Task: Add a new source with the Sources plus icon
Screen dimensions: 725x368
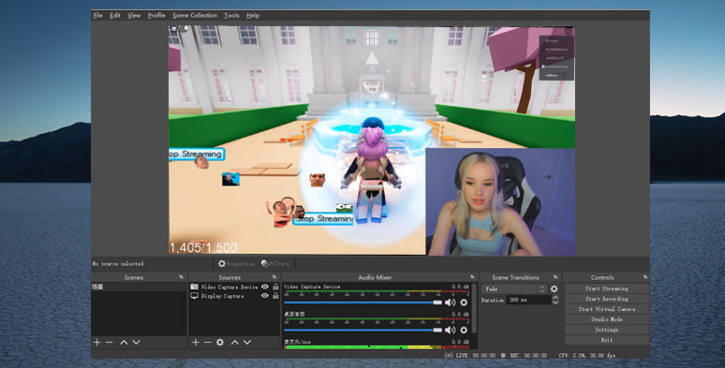Action: click(x=195, y=342)
